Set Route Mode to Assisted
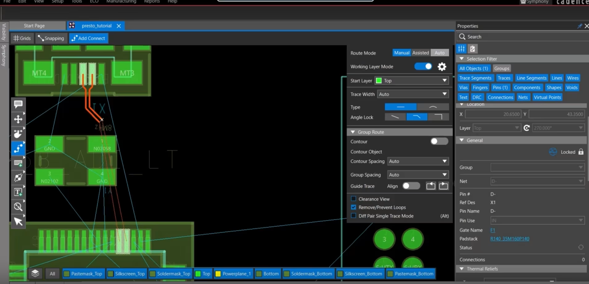Screen dimensions: 589x284 click(x=420, y=53)
